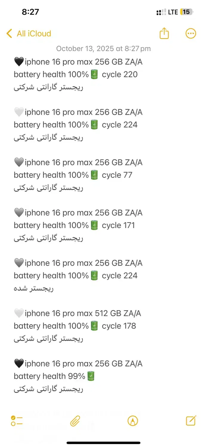Open the Markup pen tool icon
Screen dimensions: 207x448
(x=132, y=421)
